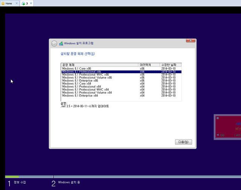Select Windows 8.1 Professional WMC x86
241x190 pixels.
tap(121, 75)
